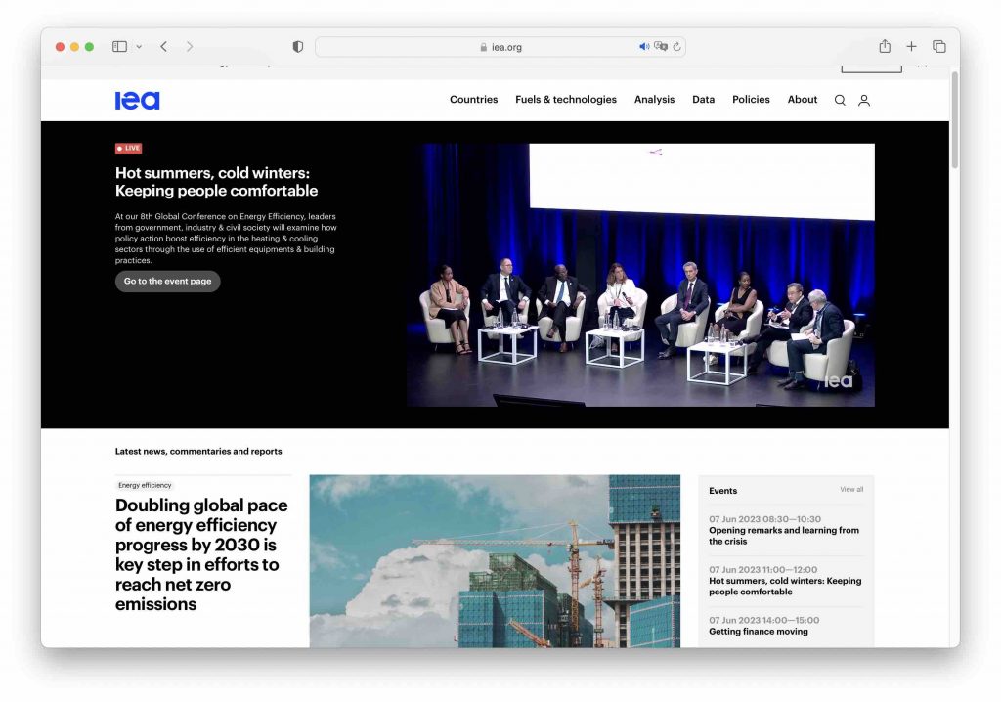Open a new tab with the plus icon
Viewport: 1001px width, 702px height.
[x=911, y=46]
